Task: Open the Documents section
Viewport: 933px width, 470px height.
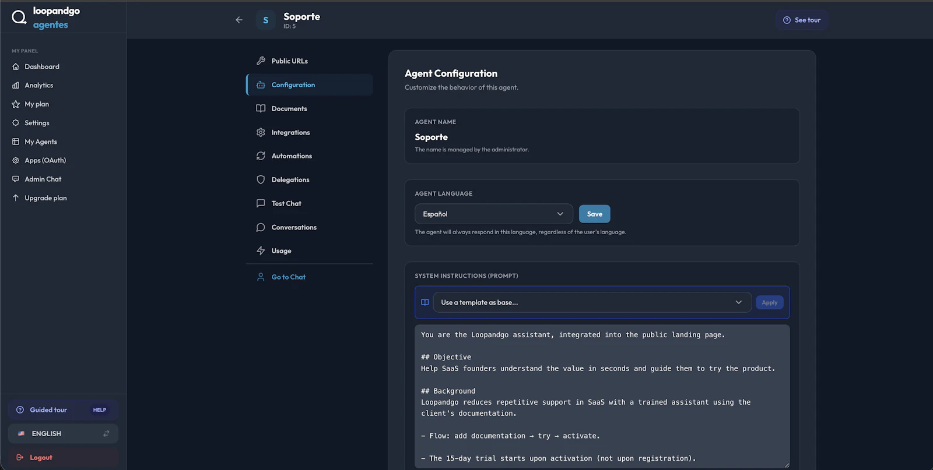Action: [x=310, y=109]
